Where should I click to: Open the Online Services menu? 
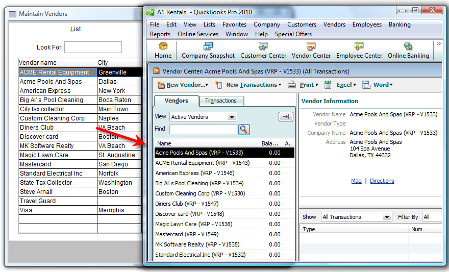point(198,34)
